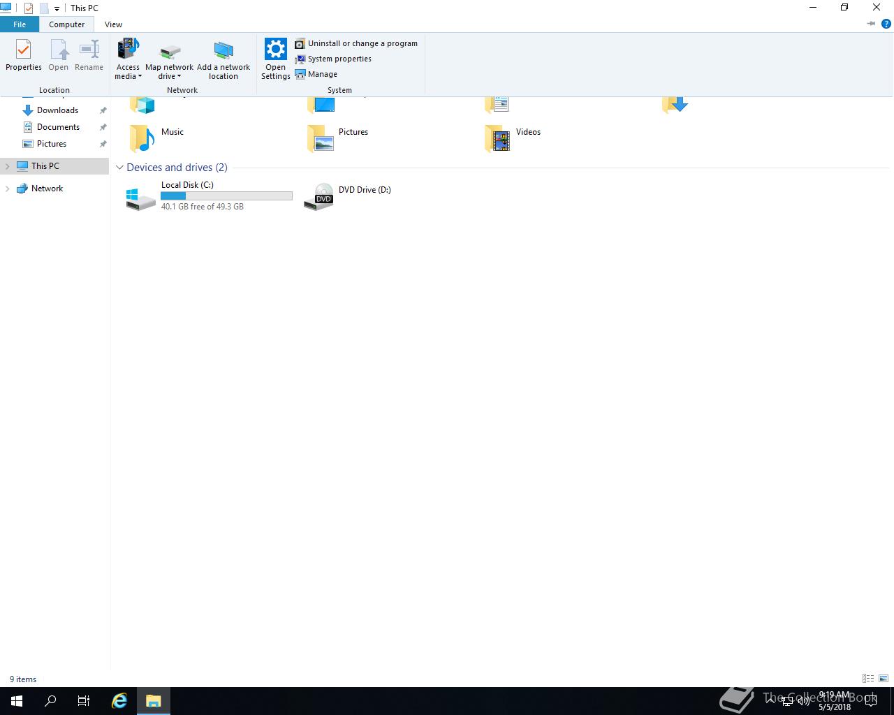Click System properties in the ribbon

[333, 59]
